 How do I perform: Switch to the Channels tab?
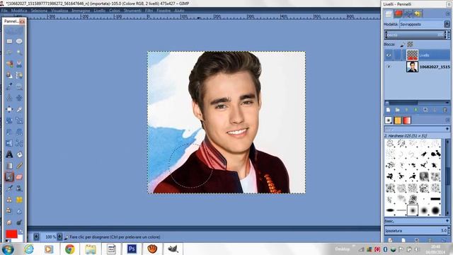[398, 13]
